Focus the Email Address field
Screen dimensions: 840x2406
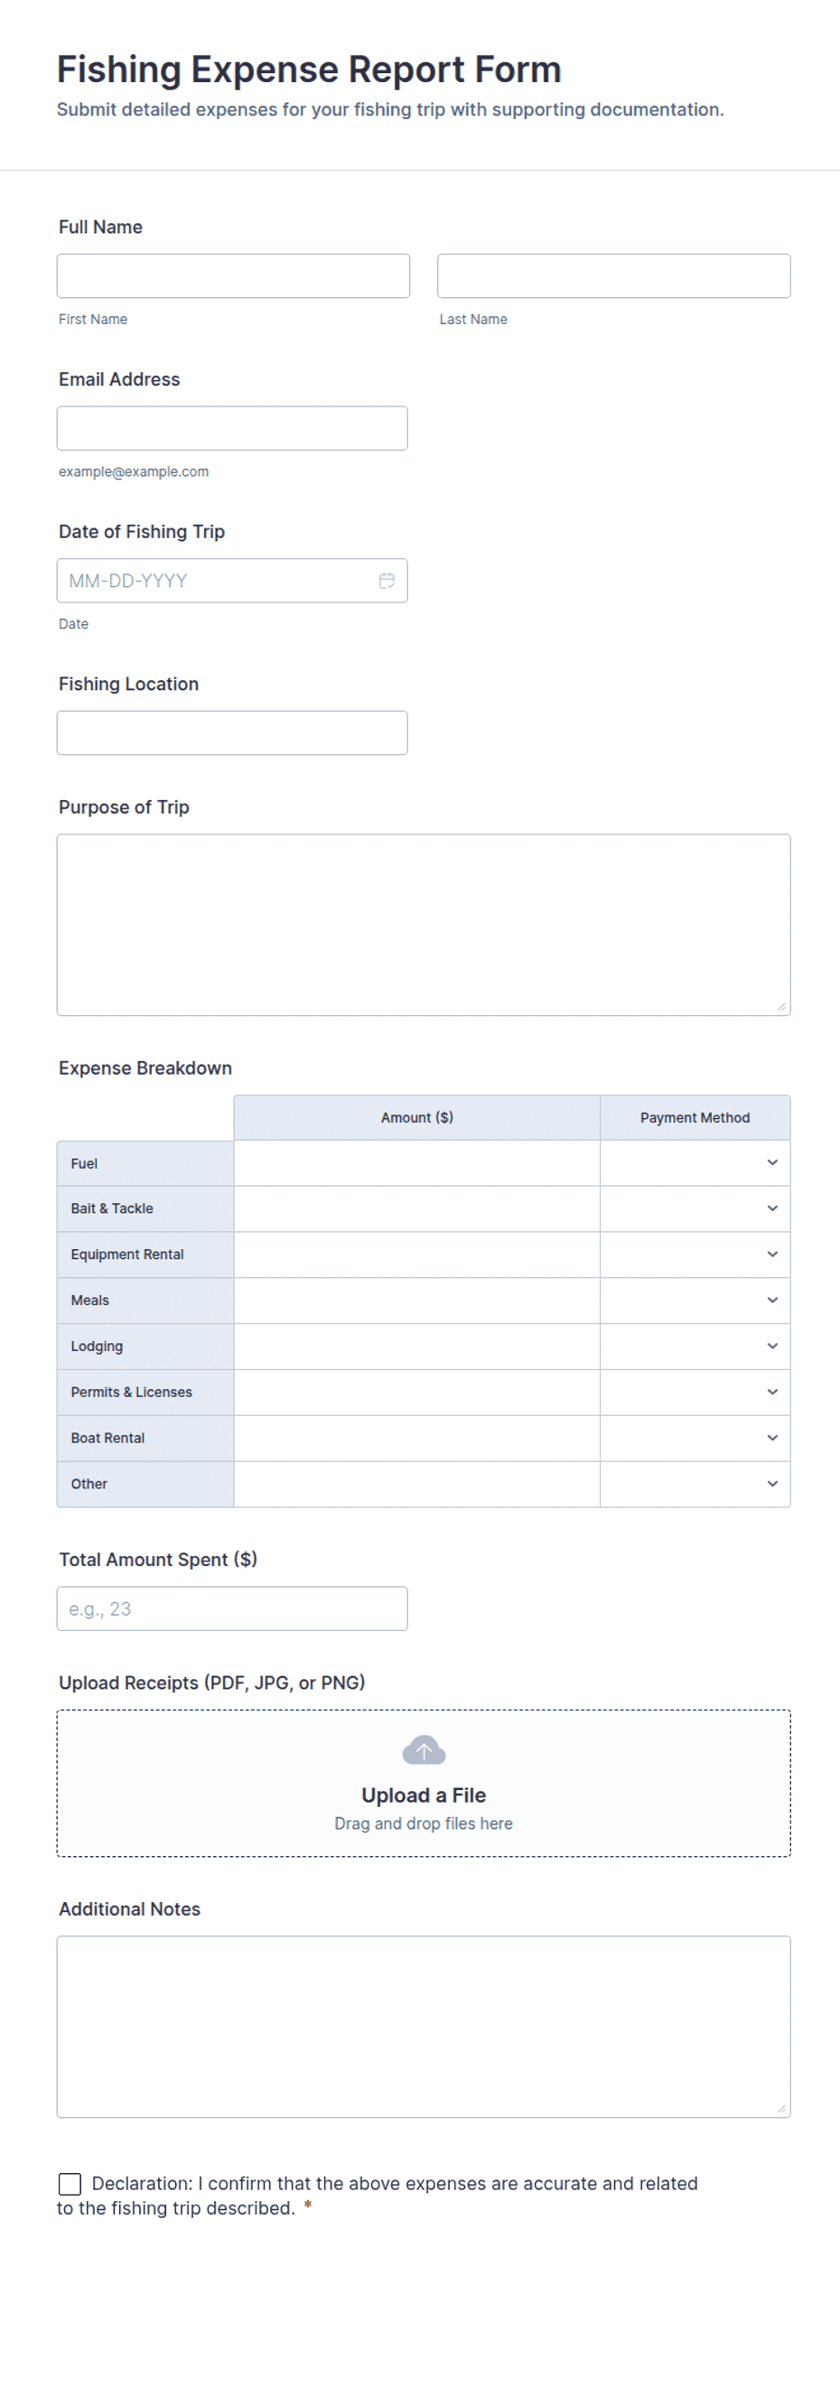tap(232, 429)
